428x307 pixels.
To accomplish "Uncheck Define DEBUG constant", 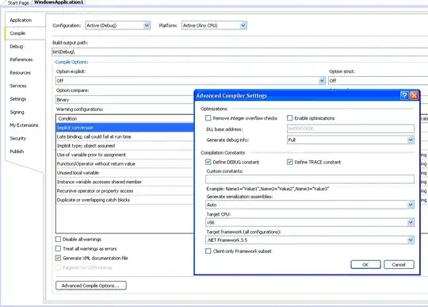I will [208, 162].
